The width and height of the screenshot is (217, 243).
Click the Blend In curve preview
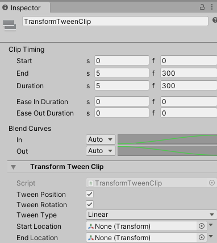tap(168, 139)
